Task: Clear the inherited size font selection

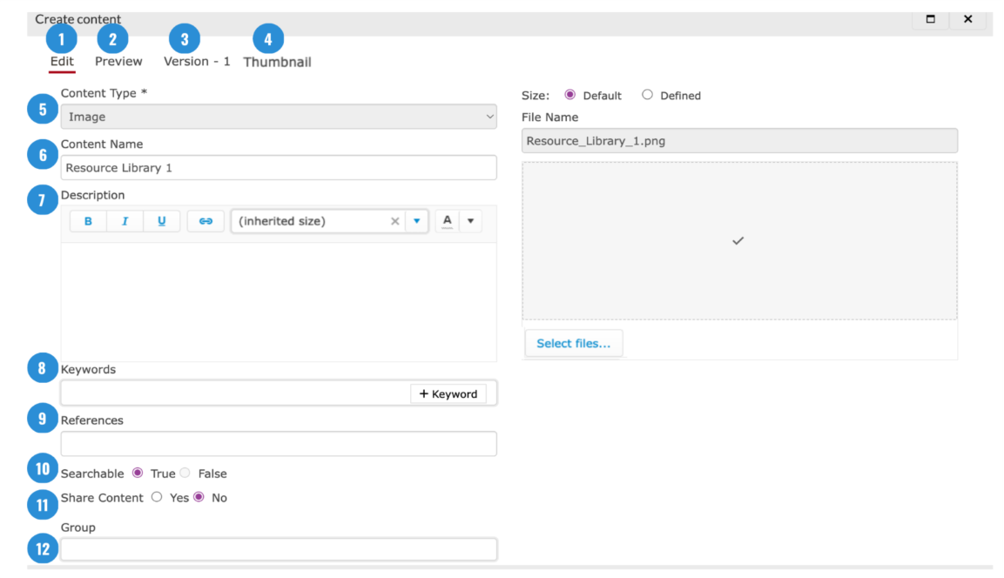Action: [x=395, y=221]
